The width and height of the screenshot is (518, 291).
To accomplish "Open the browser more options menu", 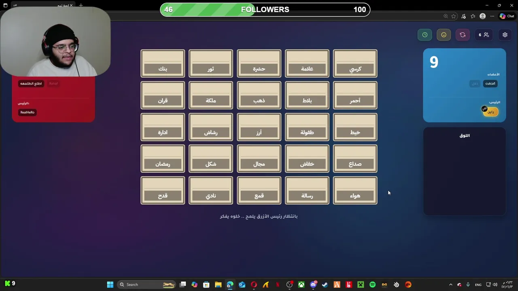I will pyautogui.click(x=493, y=16).
